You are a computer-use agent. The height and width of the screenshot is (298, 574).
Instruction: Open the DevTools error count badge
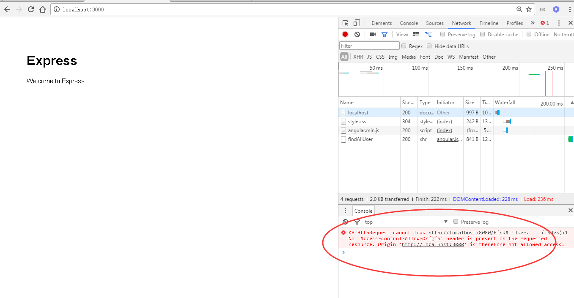[x=545, y=23]
